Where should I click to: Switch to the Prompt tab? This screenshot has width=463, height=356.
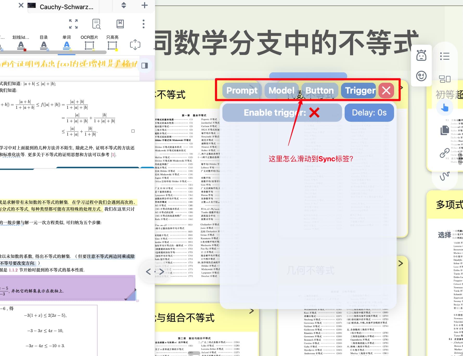pos(242,91)
